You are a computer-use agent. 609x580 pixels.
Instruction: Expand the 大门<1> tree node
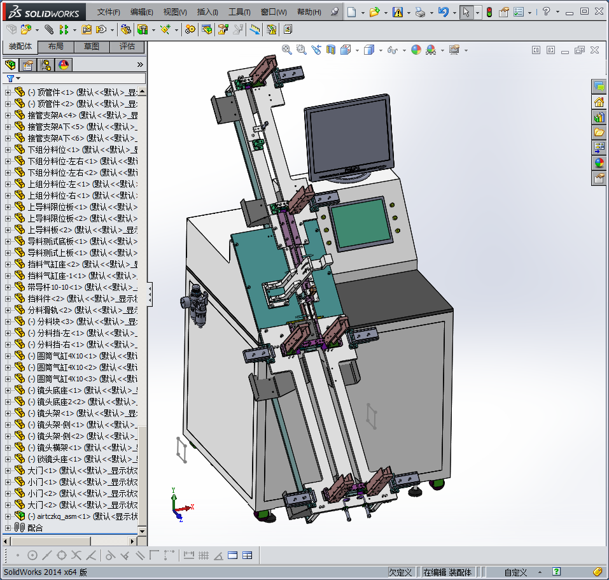8,470
